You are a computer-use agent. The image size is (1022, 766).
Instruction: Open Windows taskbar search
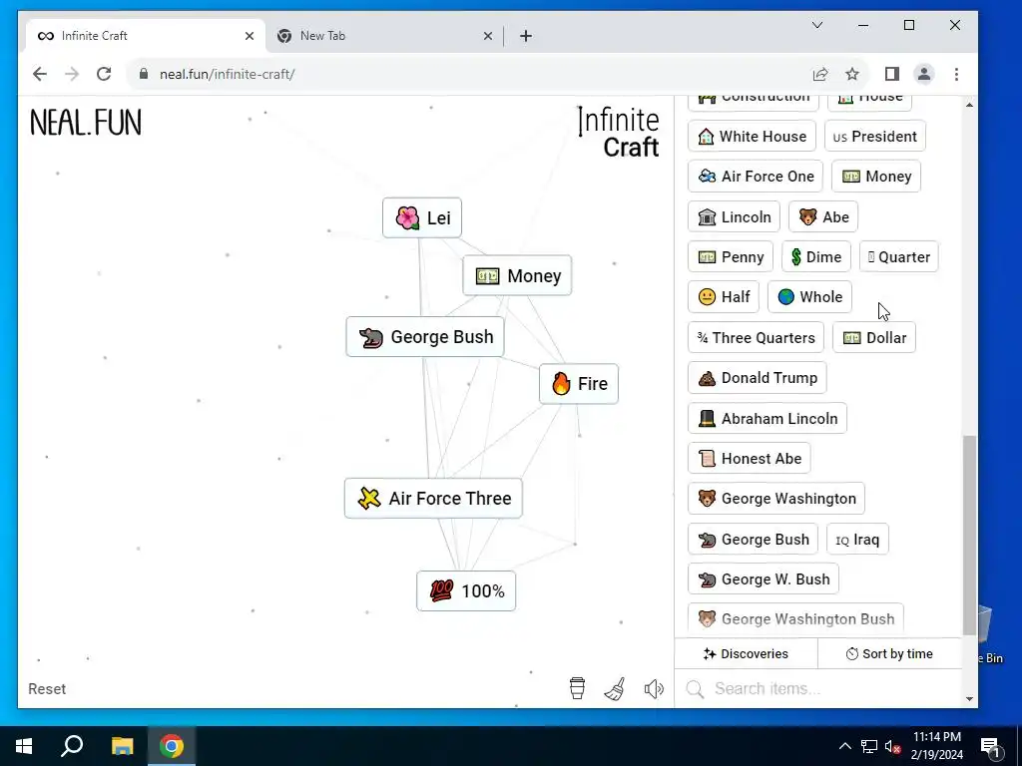click(72, 746)
